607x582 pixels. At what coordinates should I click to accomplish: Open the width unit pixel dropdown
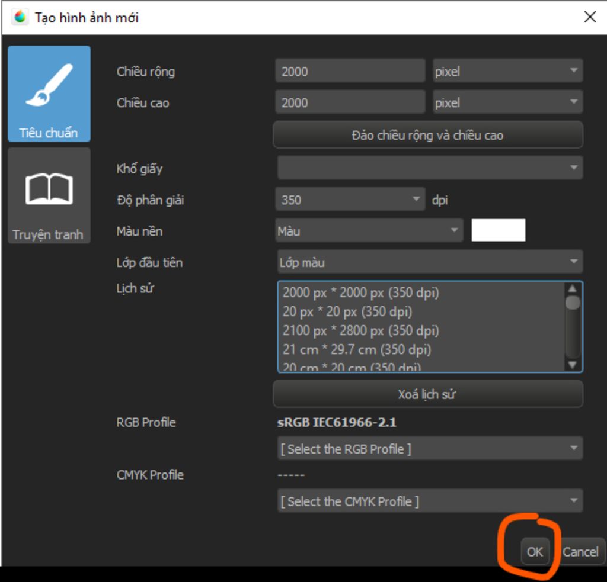point(507,71)
